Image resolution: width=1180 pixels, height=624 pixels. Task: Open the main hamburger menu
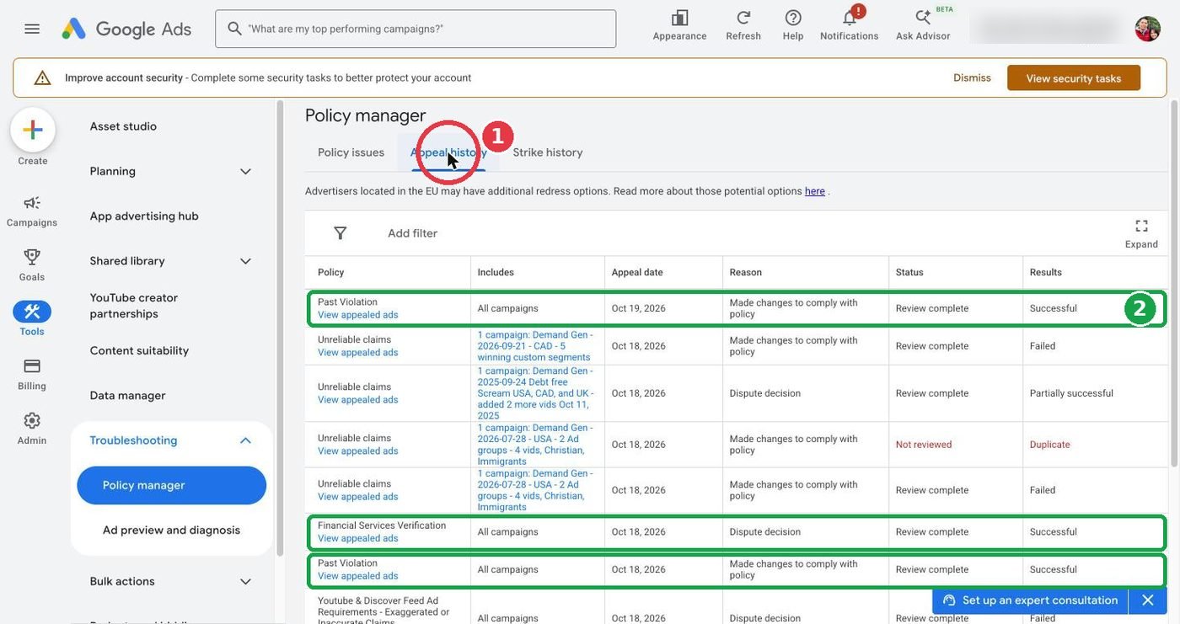(x=32, y=29)
